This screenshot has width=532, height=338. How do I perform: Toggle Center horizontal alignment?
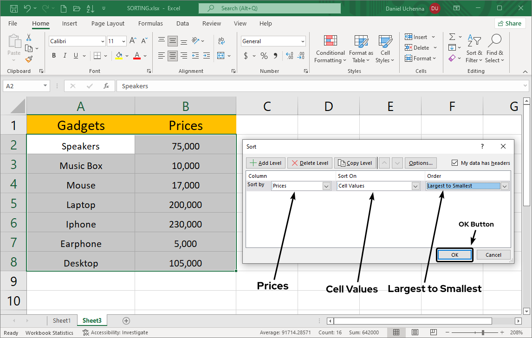coord(173,55)
